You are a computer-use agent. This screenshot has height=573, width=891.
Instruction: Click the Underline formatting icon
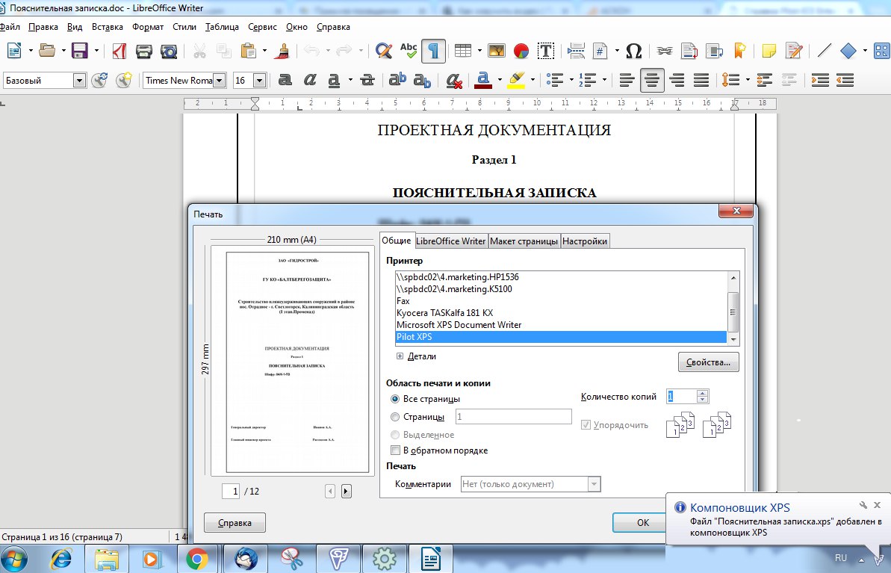pyautogui.click(x=334, y=80)
